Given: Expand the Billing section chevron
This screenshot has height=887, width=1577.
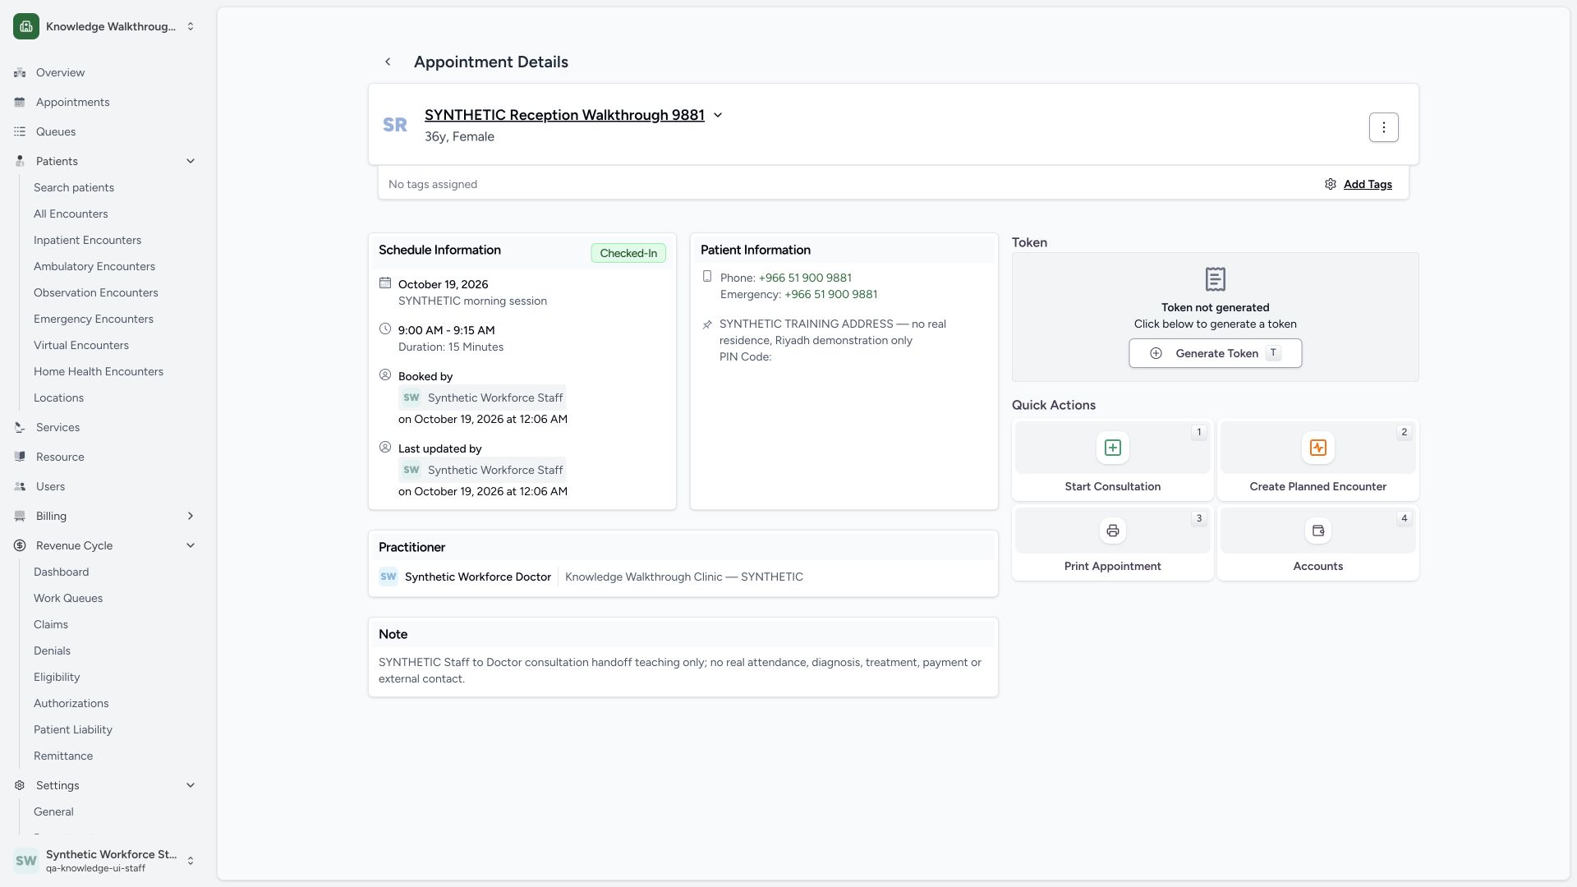Looking at the screenshot, I should [191, 516].
